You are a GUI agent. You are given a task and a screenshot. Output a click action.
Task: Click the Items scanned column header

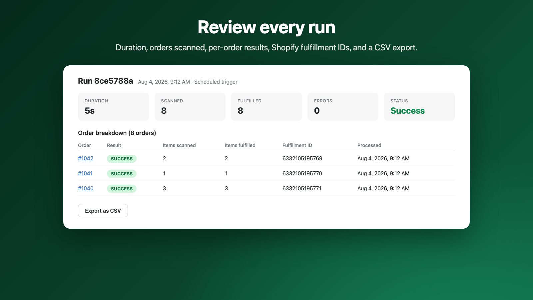(179, 145)
